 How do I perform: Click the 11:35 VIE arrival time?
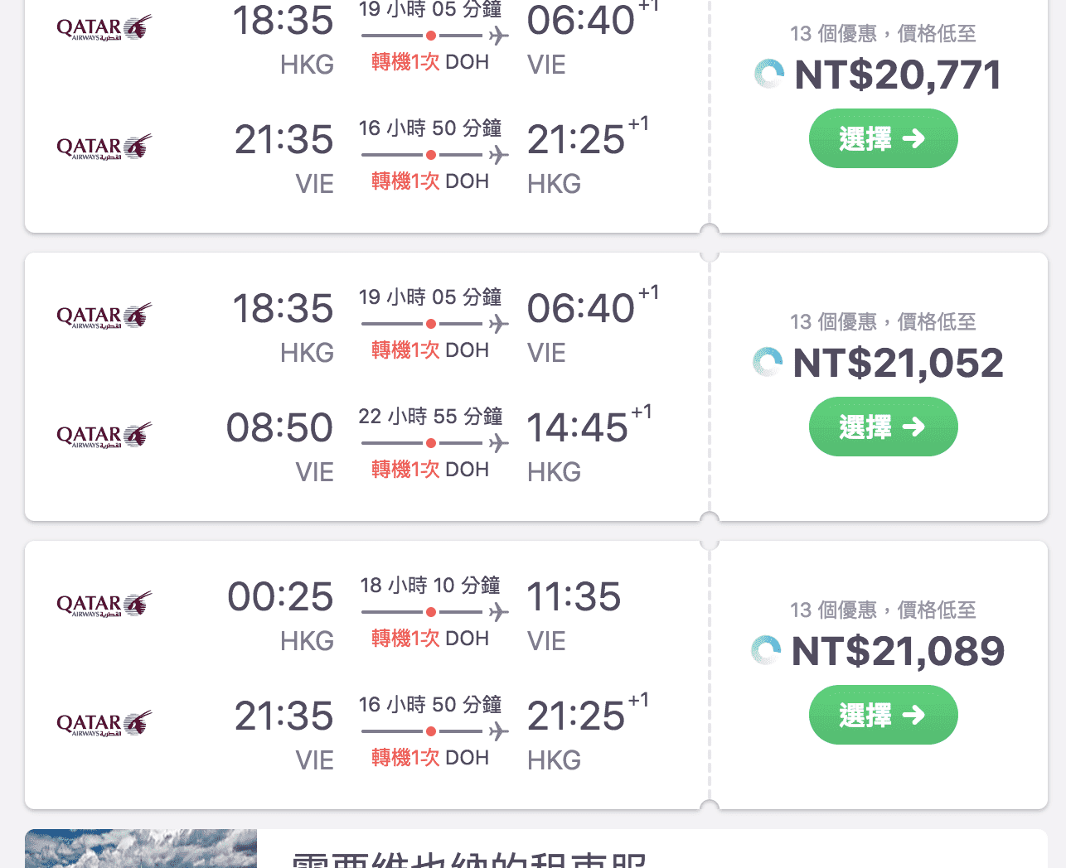point(574,597)
